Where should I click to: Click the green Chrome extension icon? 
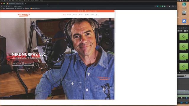160,6
